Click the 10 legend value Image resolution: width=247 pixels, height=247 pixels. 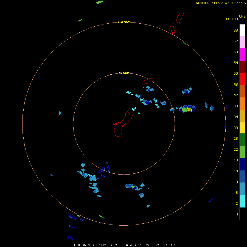pyautogui.click(x=236, y=182)
